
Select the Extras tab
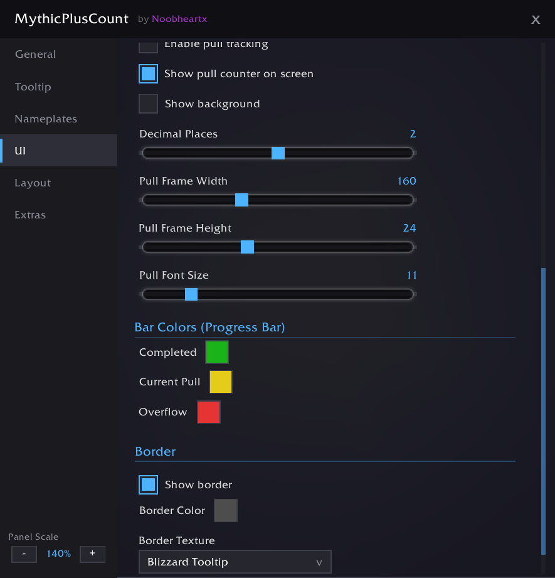[x=30, y=215]
